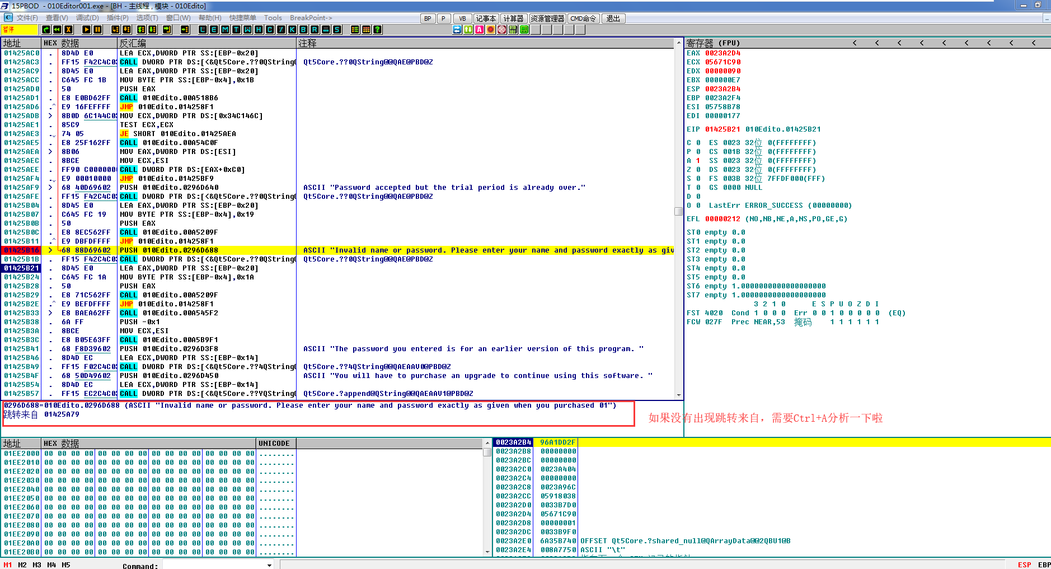
Task: Open the 插件(P) plugins menu
Action: (118, 18)
